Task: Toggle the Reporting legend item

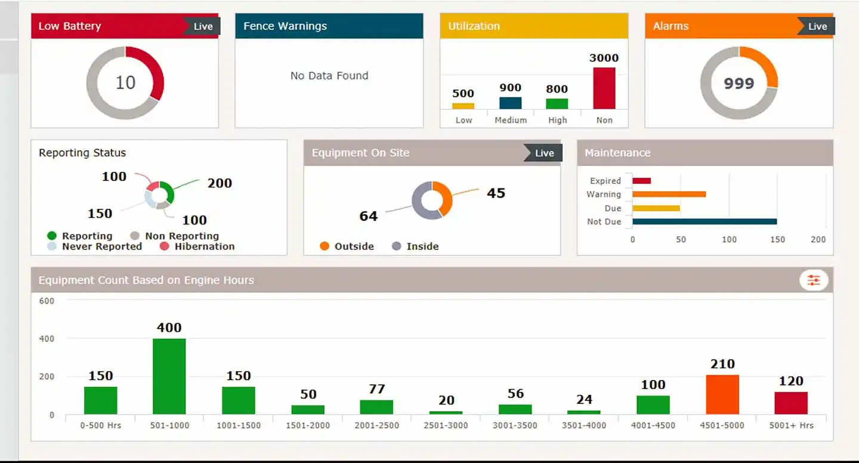Action: [x=80, y=236]
